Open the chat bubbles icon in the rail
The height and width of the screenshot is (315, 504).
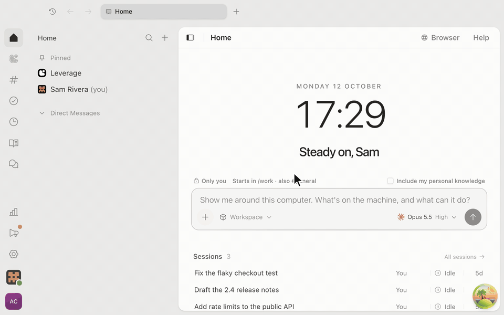[x=14, y=164]
